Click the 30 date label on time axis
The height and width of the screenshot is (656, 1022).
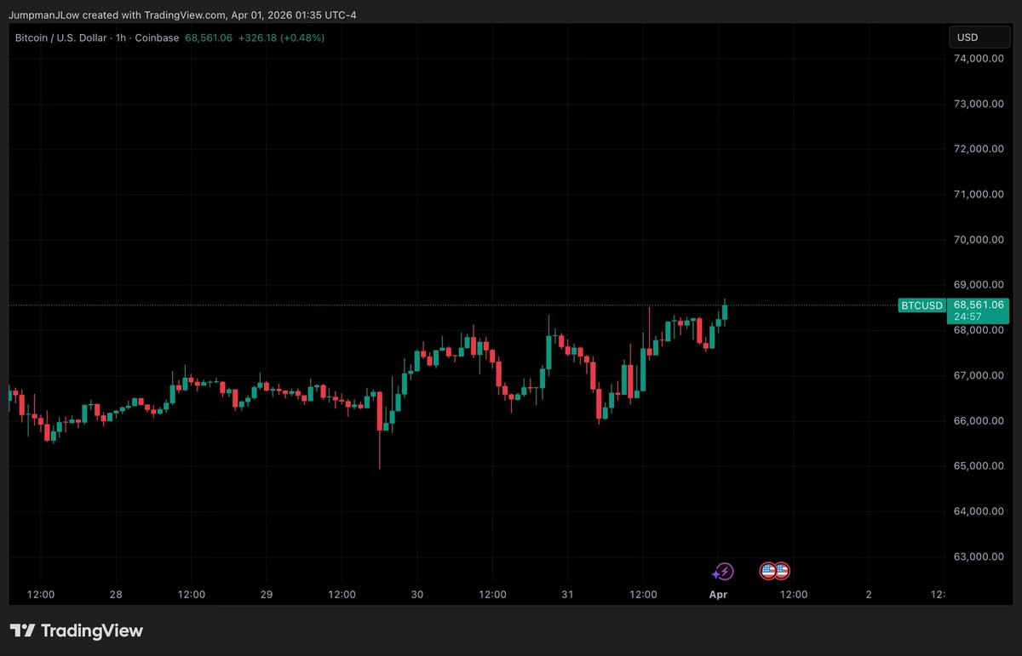coord(417,594)
